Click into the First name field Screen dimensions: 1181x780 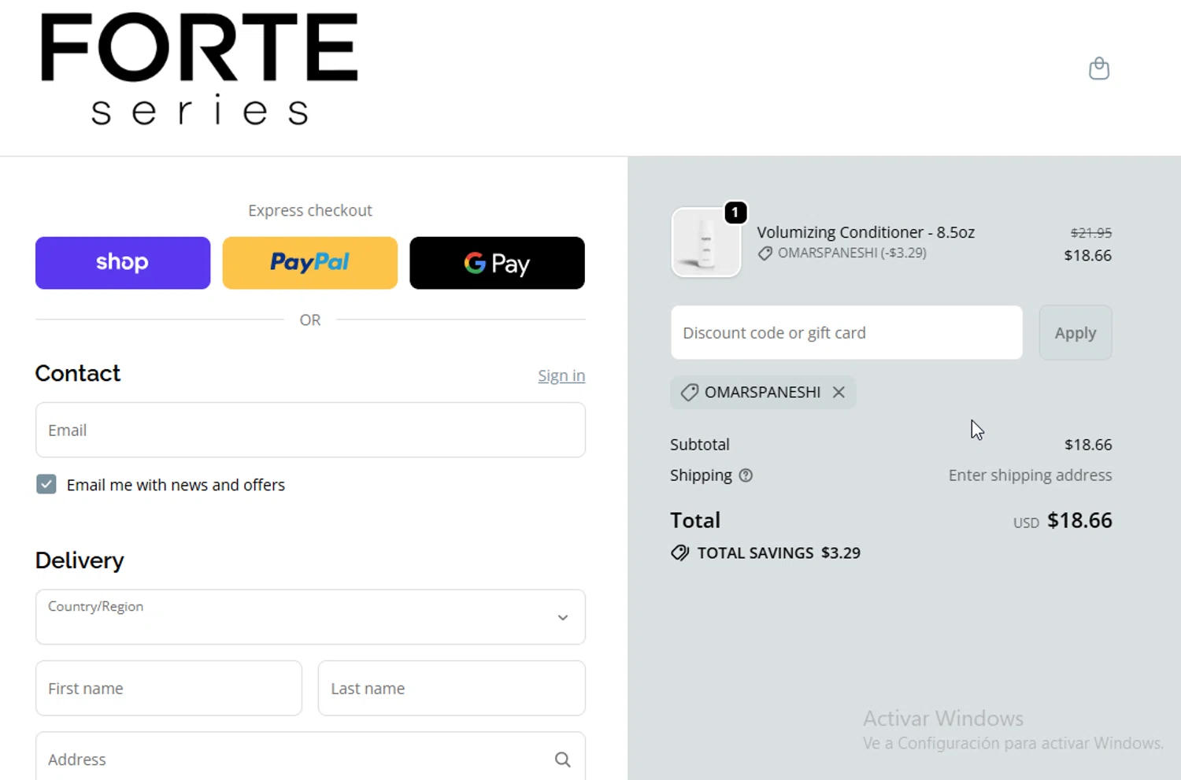click(x=168, y=688)
